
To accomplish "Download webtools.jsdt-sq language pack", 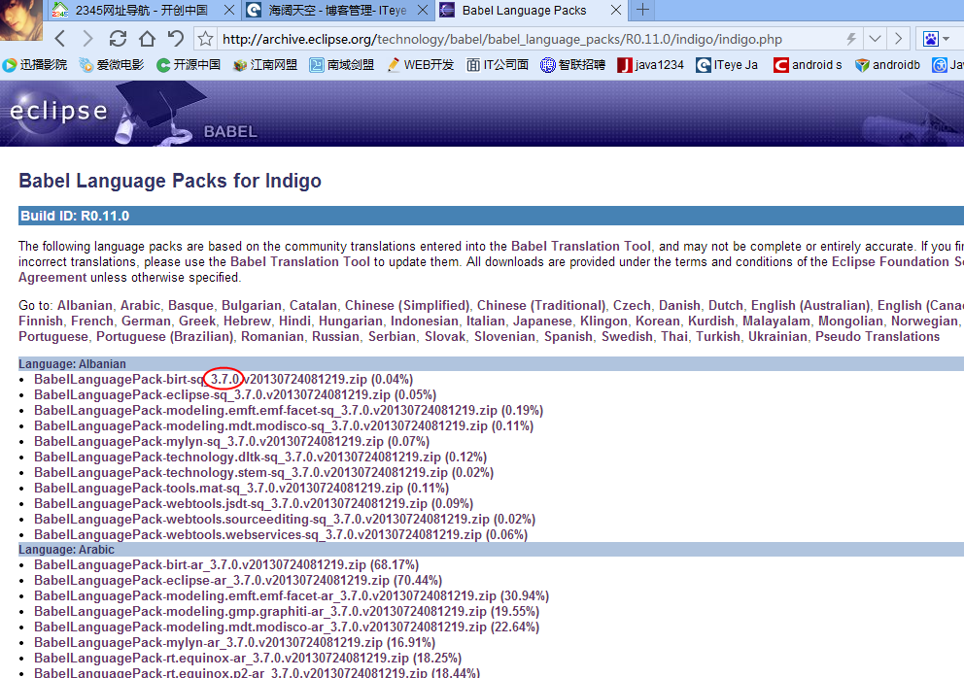I will pyautogui.click(x=230, y=503).
